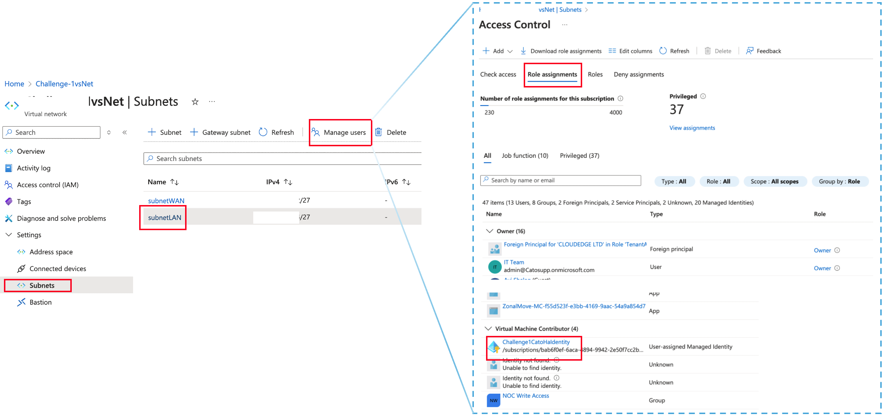Click Manage users button
886x418 pixels.
coord(339,132)
